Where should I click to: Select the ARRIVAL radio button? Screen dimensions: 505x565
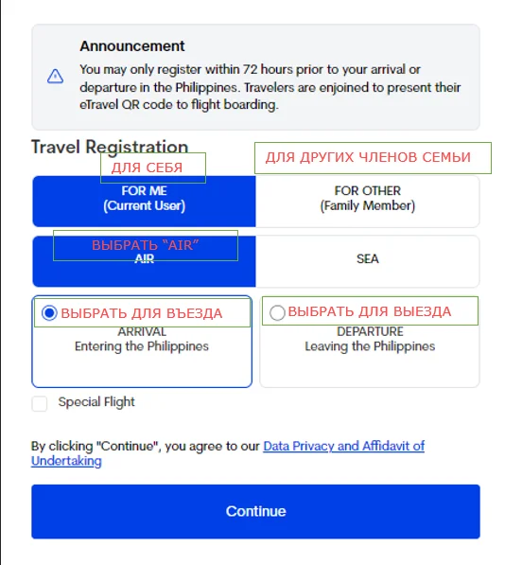click(x=49, y=312)
